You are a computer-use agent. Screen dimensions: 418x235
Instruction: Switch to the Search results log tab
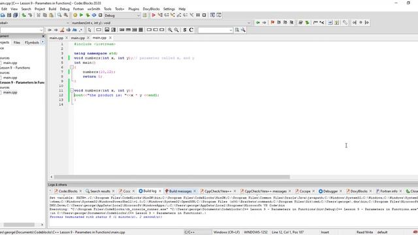point(100,191)
